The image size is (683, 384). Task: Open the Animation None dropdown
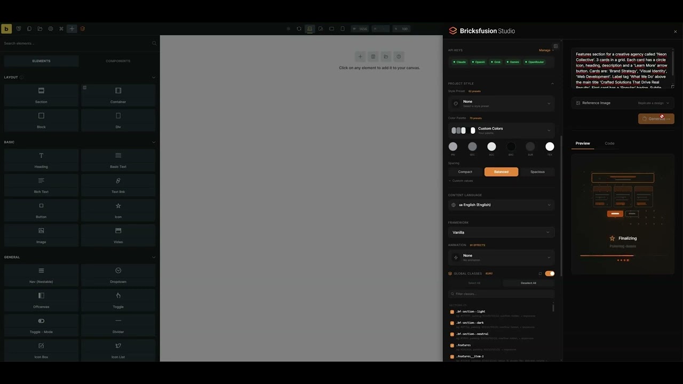click(x=501, y=258)
